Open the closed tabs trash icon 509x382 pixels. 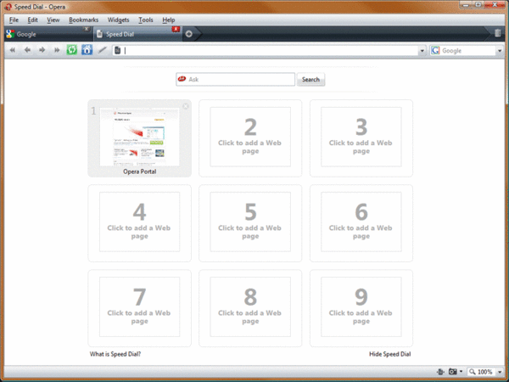tap(497, 33)
